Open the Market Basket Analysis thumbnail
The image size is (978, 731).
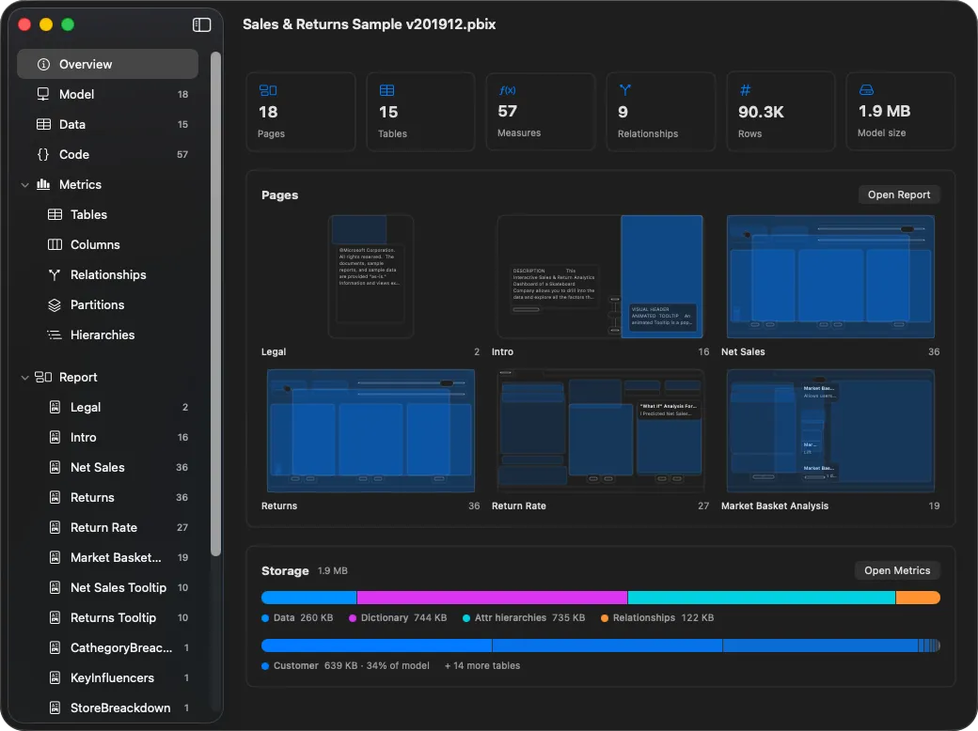[x=830, y=431]
